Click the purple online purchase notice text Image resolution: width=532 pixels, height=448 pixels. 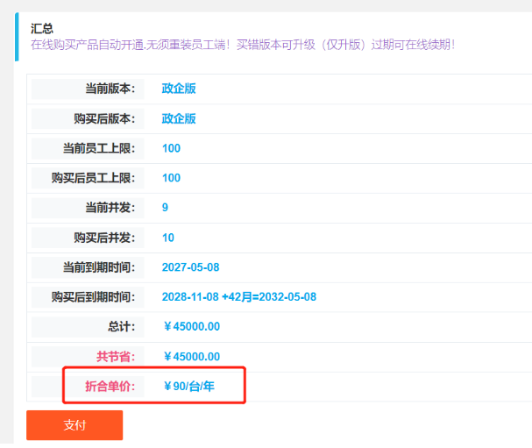click(243, 45)
